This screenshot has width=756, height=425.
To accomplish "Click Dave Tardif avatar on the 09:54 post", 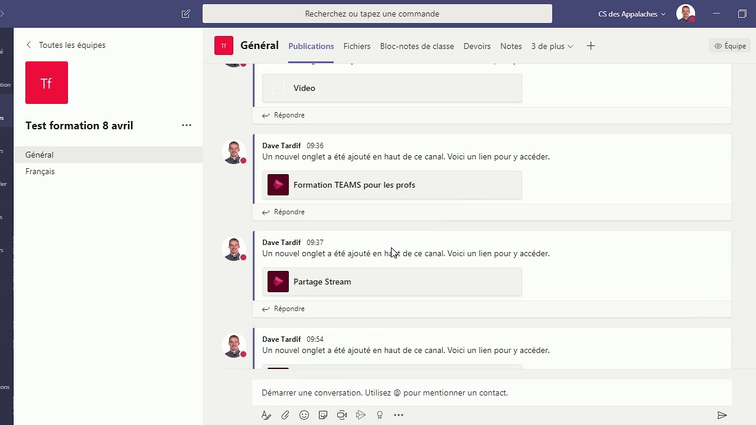I will [234, 345].
